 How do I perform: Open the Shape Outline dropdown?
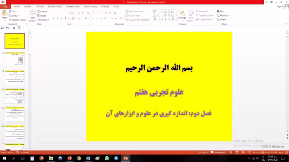click(204, 15)
